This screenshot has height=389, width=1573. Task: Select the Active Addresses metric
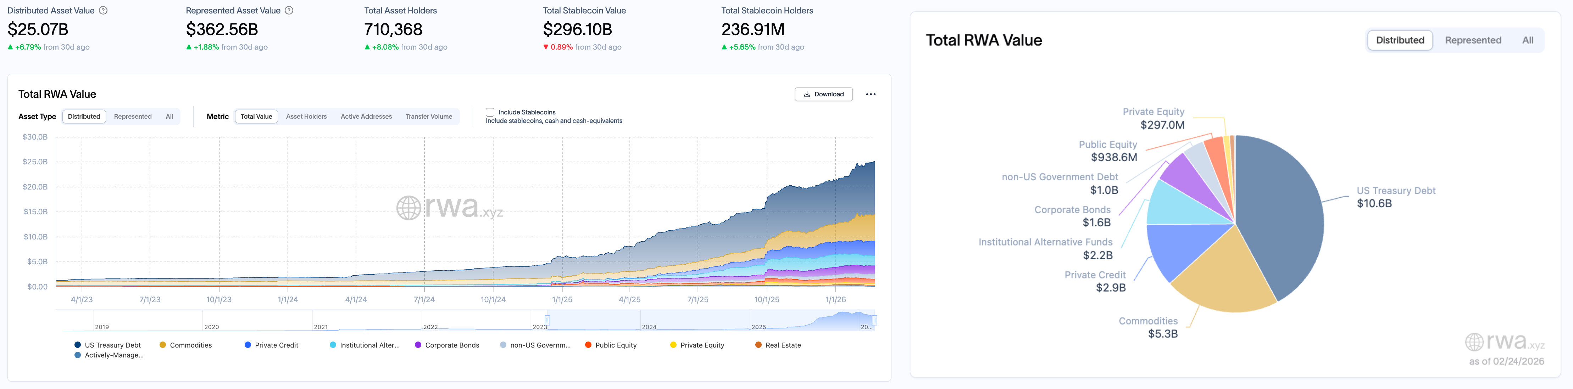tap(366, 117)
